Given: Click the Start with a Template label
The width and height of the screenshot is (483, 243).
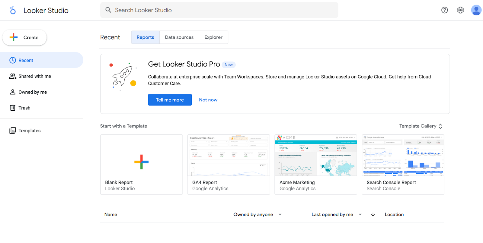Looking at the screenshot, I should pos(124,126).
